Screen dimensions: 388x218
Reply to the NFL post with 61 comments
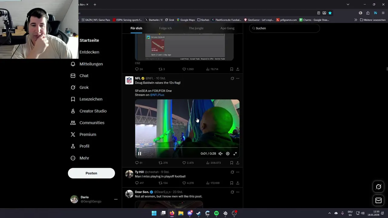[139, 163]
